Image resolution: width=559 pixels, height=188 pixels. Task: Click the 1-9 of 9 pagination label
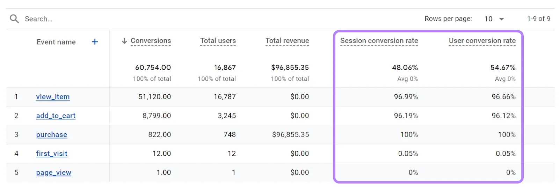(x=539, y=19)
